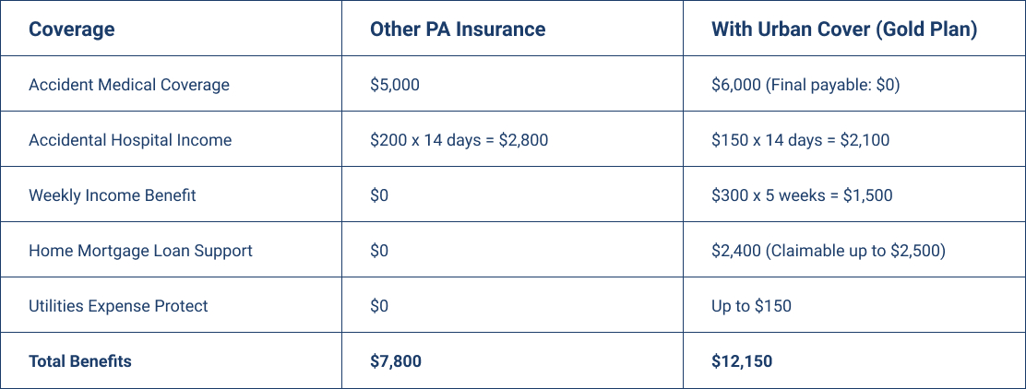This screenshot has height=389, width=1026.
Task: Select the $7,800 total benefits value
Action: (396, 361)
